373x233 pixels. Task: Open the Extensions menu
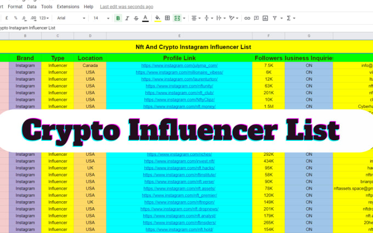point(68,7)
